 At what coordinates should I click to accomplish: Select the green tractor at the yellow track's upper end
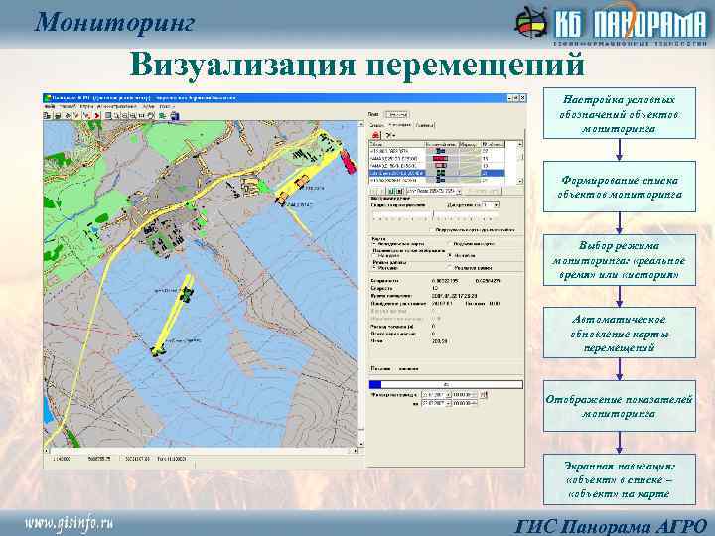[187, 295]
